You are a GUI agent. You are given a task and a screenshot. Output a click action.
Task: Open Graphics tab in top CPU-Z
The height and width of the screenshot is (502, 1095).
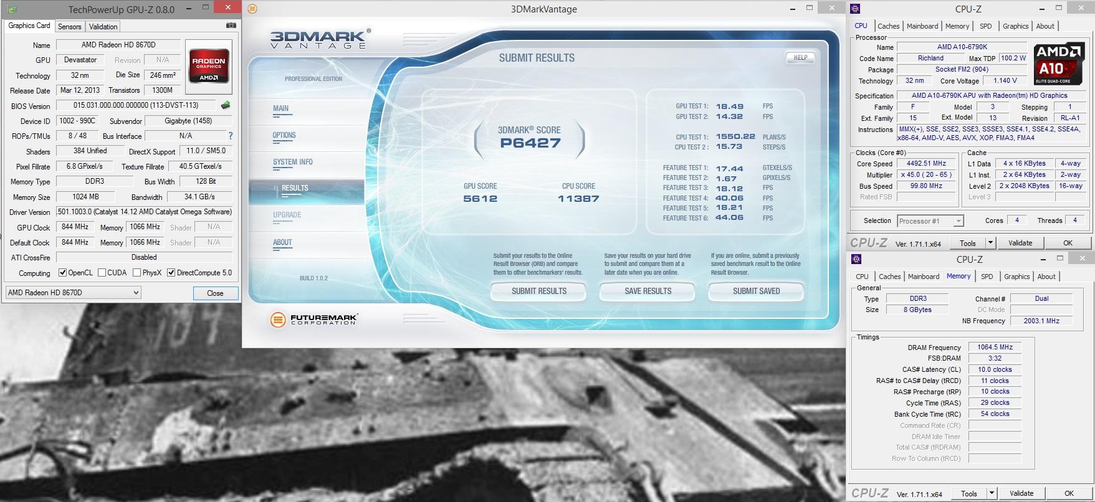(1015, 26)
